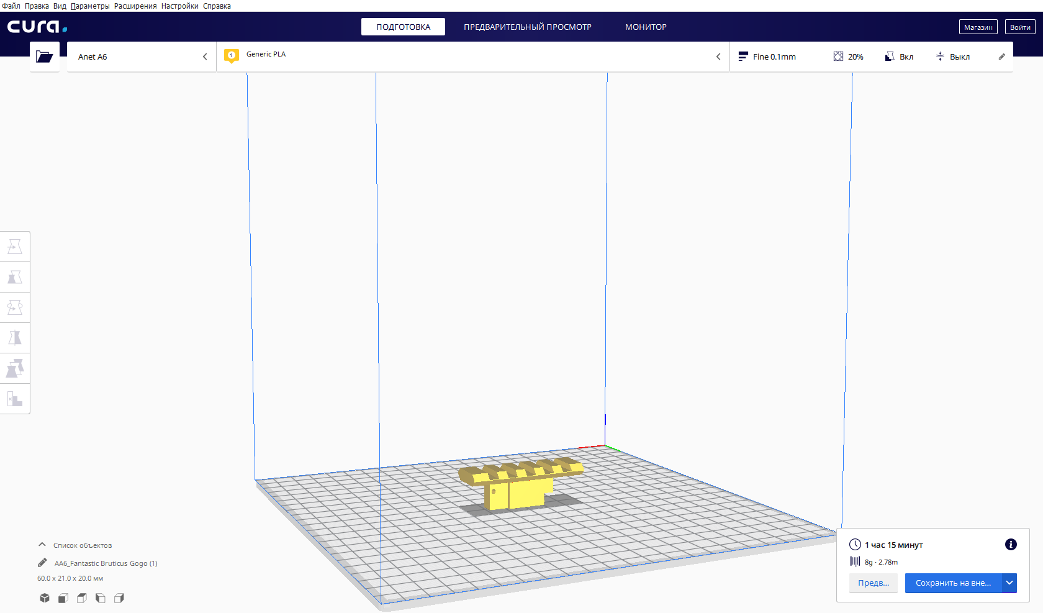Click Сохранить на вне... save button
The height and width of the screenshot is (613, 1043).
click(954, 583)
